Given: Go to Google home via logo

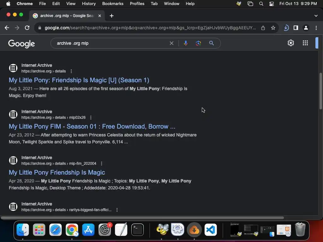Looking at the screenshot, I should point(21,43).
